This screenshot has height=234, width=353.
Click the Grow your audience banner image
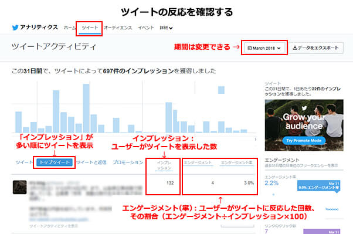pyautogui.click(x=304, y=125)
